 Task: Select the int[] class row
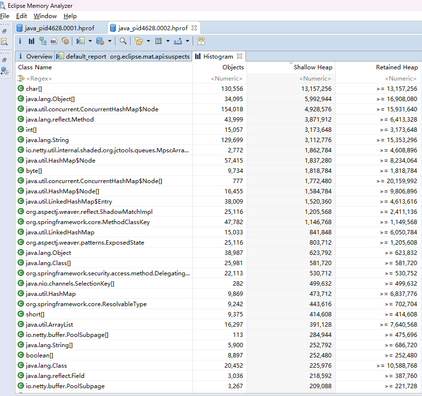(x=218, y=129)
